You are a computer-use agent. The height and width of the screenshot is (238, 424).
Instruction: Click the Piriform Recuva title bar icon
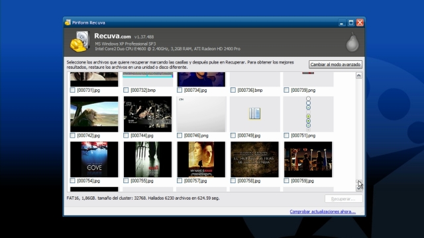[68, 22]
